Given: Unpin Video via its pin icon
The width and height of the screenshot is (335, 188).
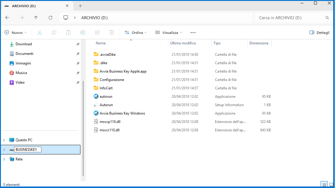Looking at the screenshot, I should (x=78, y=82).
